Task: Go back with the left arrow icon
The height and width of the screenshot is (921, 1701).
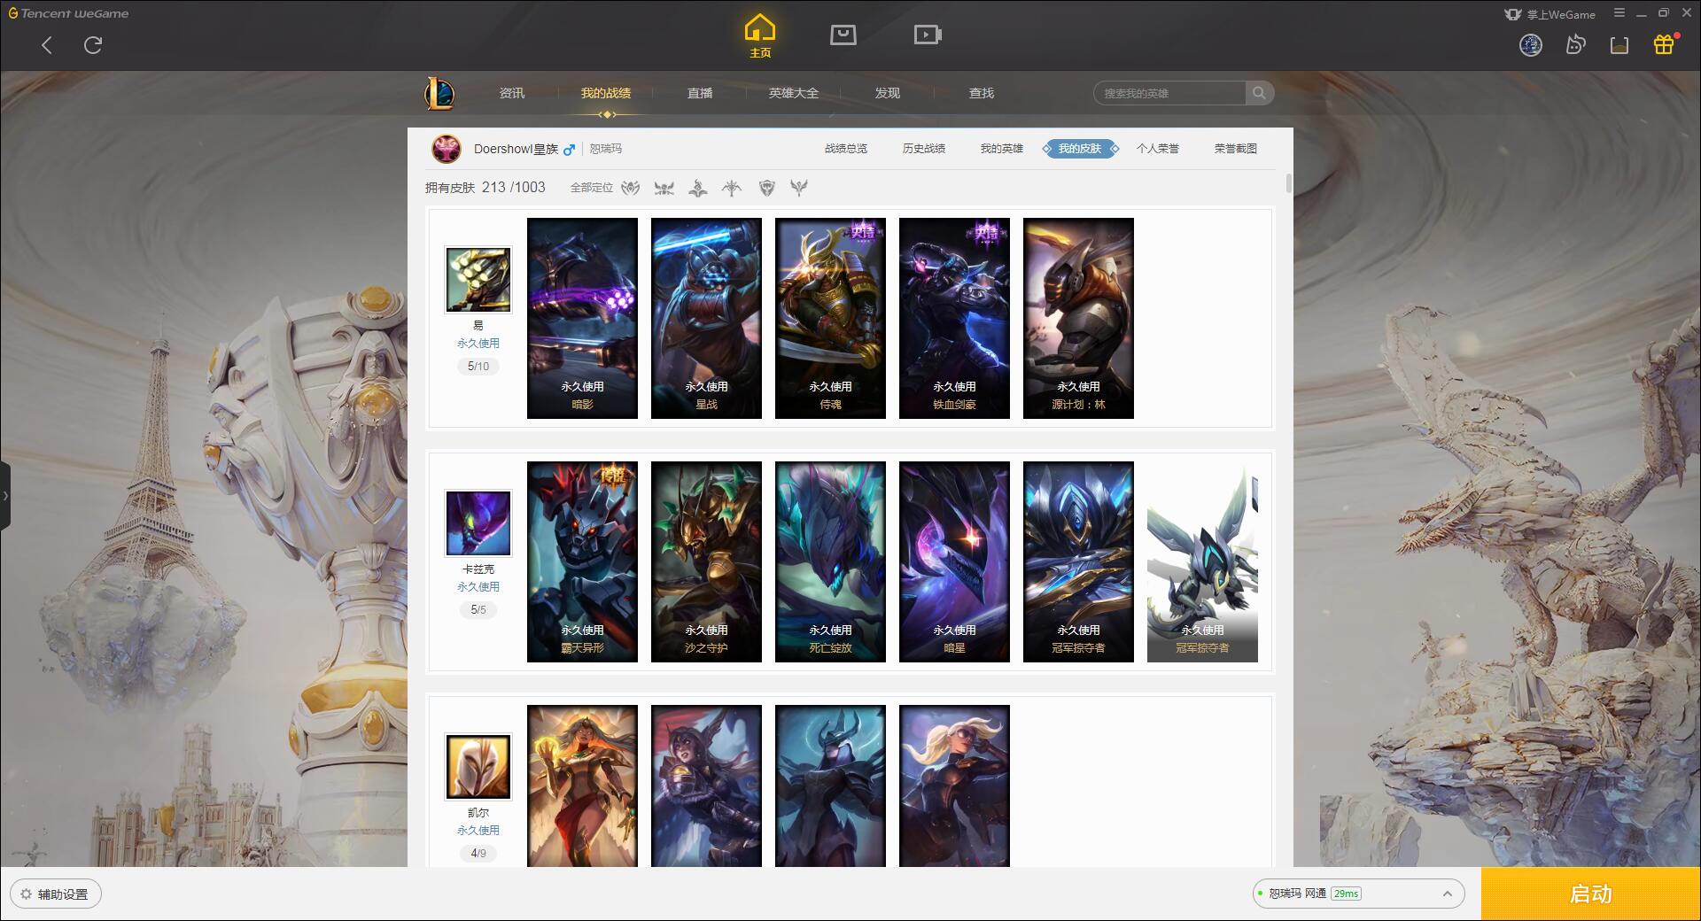Action: [47, 45]
